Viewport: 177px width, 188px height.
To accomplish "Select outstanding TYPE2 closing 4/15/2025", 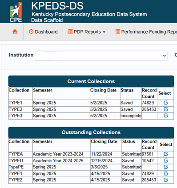I will click(x=166, y=180).
